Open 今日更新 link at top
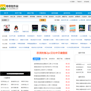91x91 pixels. coord(72,2)
